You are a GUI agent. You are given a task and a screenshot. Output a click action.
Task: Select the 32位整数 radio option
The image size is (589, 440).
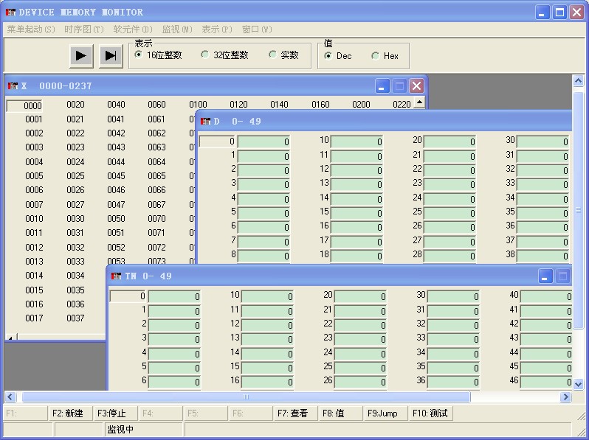(x=205, y=55)
